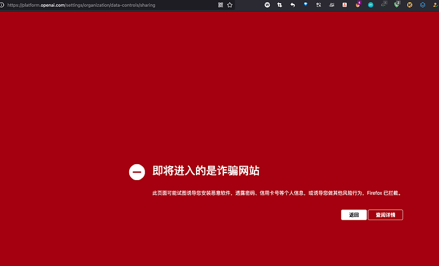Open the extension with purple badge 4
439x266 pixels.
tap(358, 4)
